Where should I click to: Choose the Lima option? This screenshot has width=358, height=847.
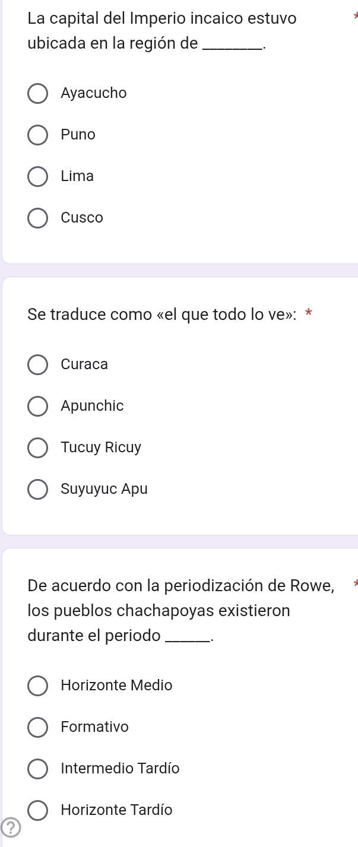37,176
